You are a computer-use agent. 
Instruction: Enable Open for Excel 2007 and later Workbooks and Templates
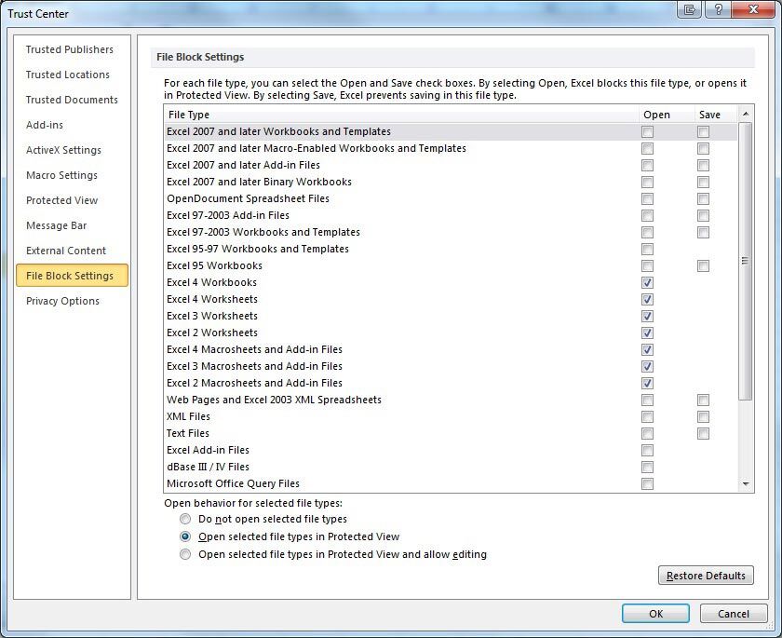point(647,131)
